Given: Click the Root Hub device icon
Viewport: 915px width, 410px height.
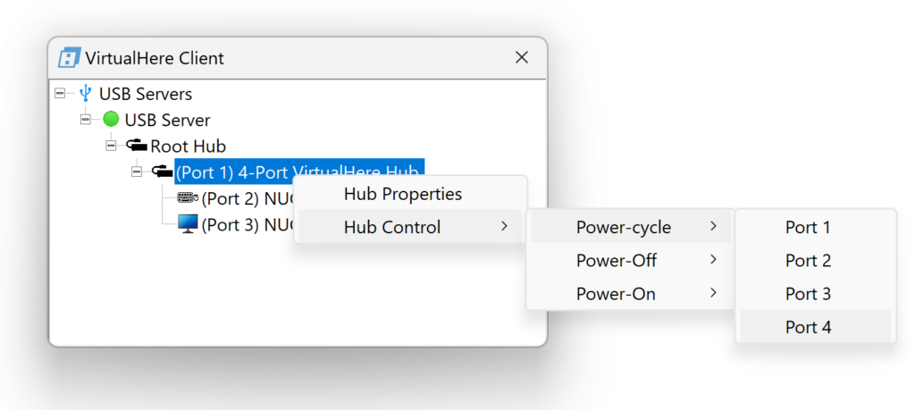Looking at the screenshot, I should [137, 145].
